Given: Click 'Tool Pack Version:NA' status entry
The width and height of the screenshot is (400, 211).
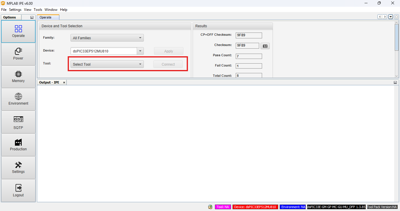Looking at the screenshot, I should tap(382, 207).
